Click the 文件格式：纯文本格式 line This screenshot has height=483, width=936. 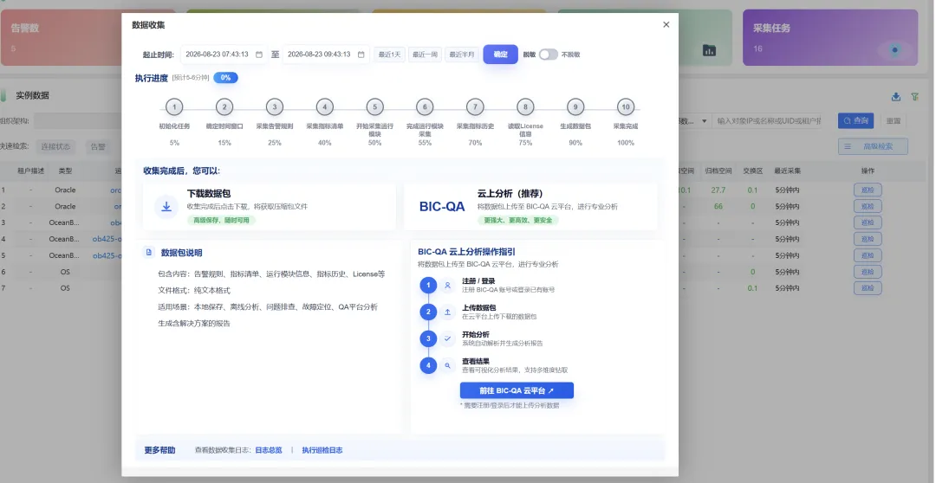pos(194,290)
